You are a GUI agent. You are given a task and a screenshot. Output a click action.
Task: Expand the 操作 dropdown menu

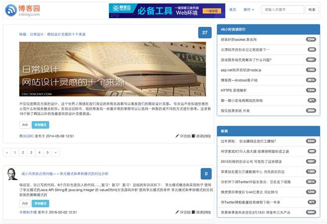(248, 9)
